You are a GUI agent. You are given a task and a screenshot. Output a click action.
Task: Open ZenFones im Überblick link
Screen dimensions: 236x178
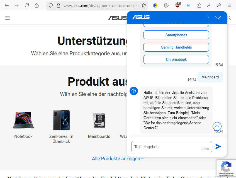pyautogui.click(x=61, y=139)
